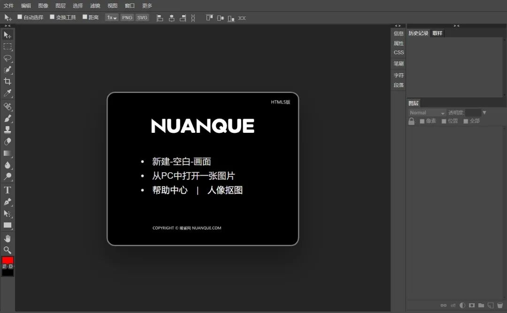This screenshot has width=507, height=313.
Task: Open adjustment layer half-circle icon
Action: tap(462, 305)
